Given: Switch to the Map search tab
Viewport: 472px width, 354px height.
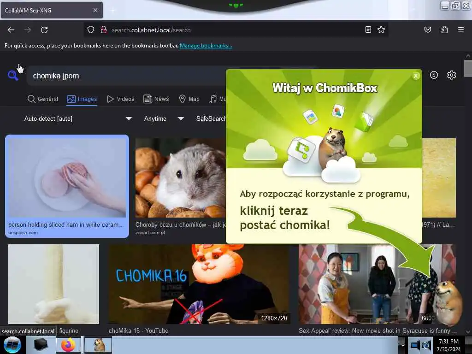Looking at the screenshot, I should click(189, 99).
